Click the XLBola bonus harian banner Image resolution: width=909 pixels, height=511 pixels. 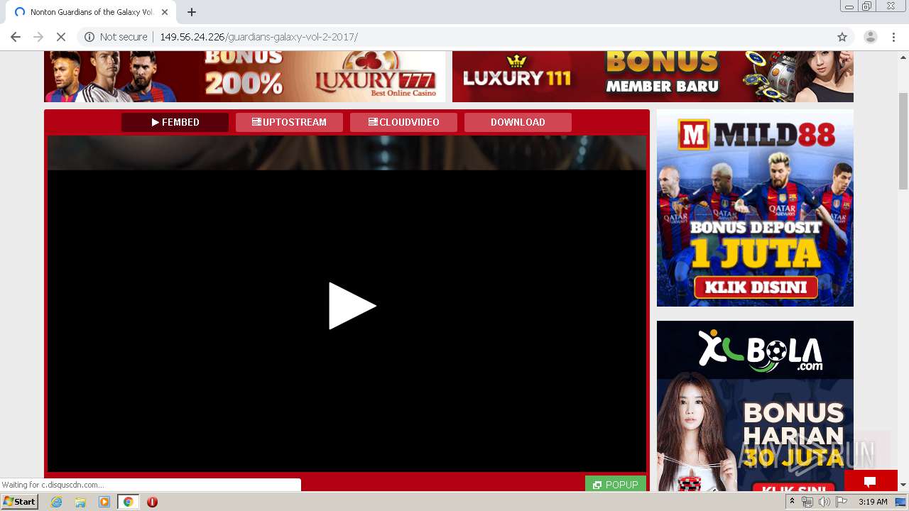755,406
